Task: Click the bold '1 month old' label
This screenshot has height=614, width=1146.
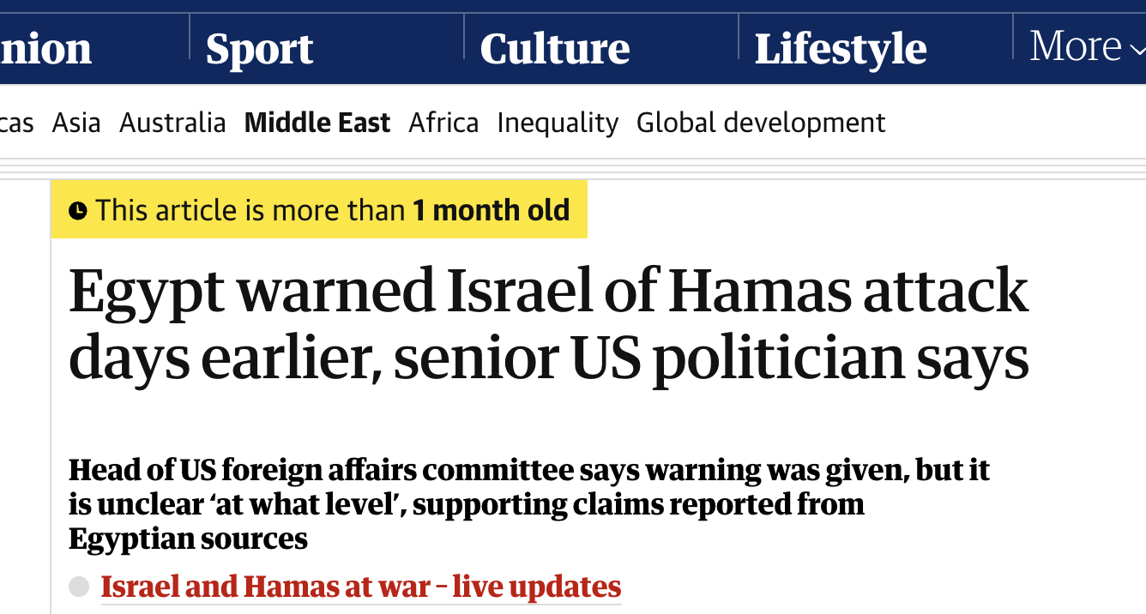Action: point(492,210)
